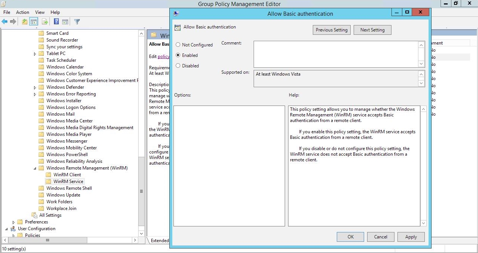Click the Previous Setting button

coord(332,30)
